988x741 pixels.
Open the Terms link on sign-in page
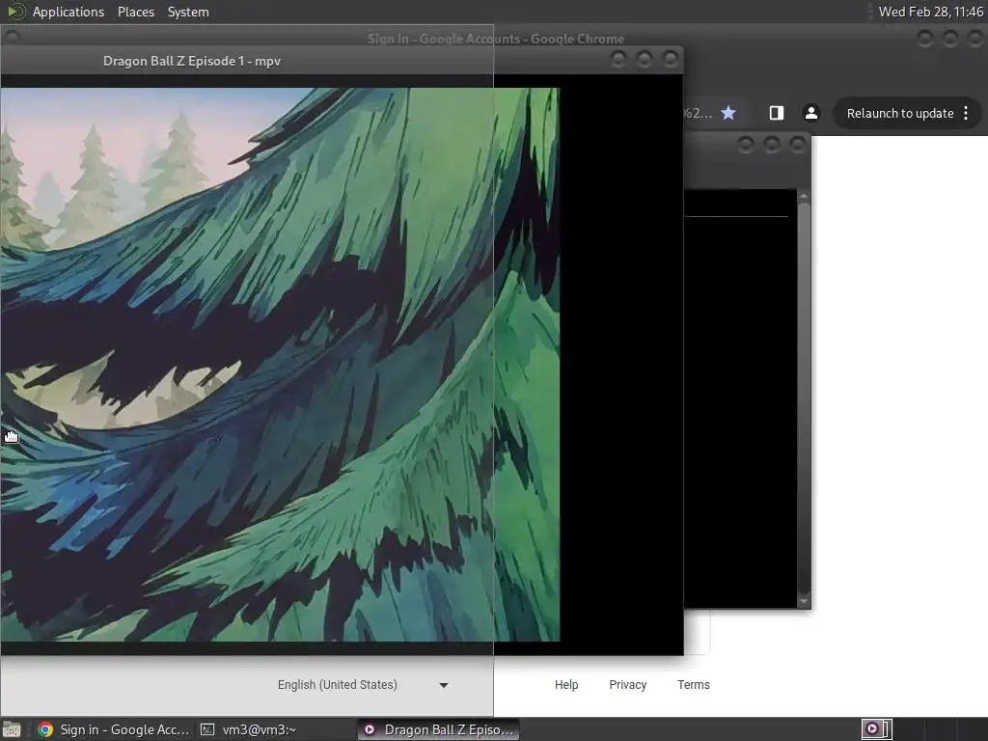pos(693,685)
